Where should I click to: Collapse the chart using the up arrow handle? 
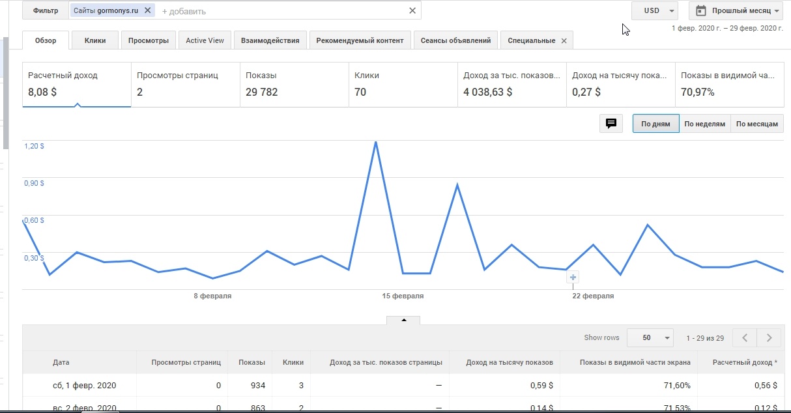pyautogui.click(x=403, y=320)
